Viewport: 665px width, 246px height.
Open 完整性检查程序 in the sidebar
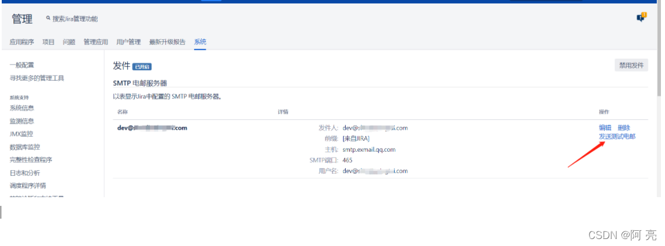pyautogui.click(x=31, y=160)
